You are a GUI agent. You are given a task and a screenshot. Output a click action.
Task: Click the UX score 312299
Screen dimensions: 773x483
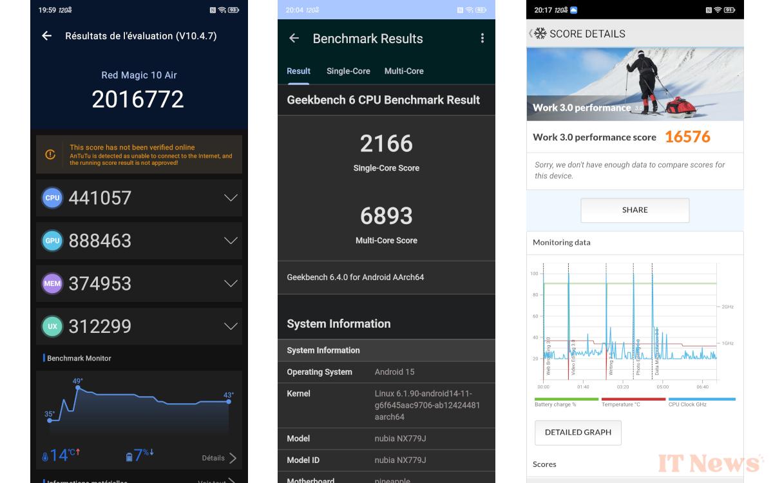[x=100, y=327]
